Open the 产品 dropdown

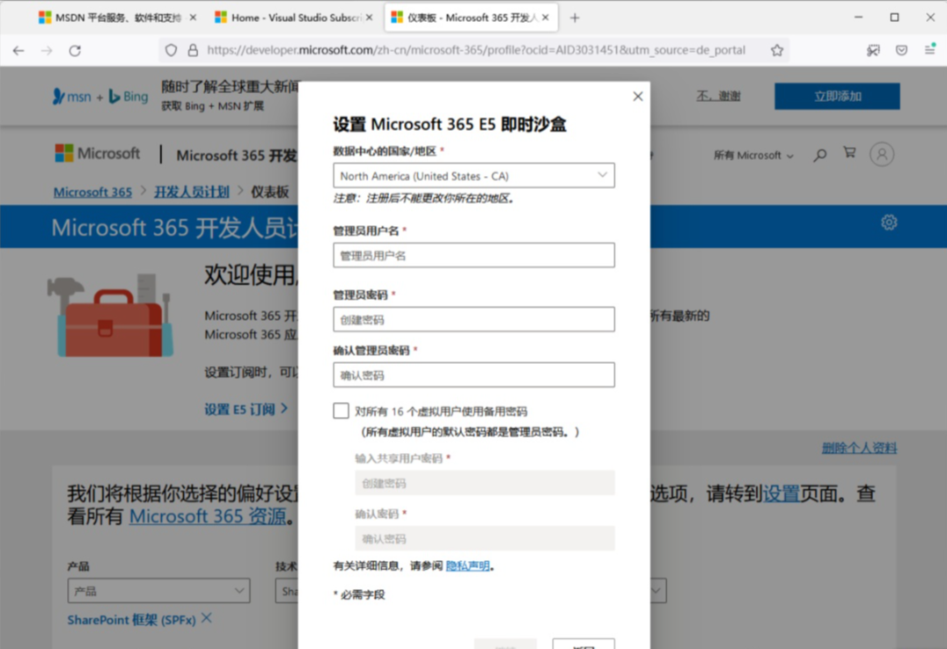pos(158,591)
